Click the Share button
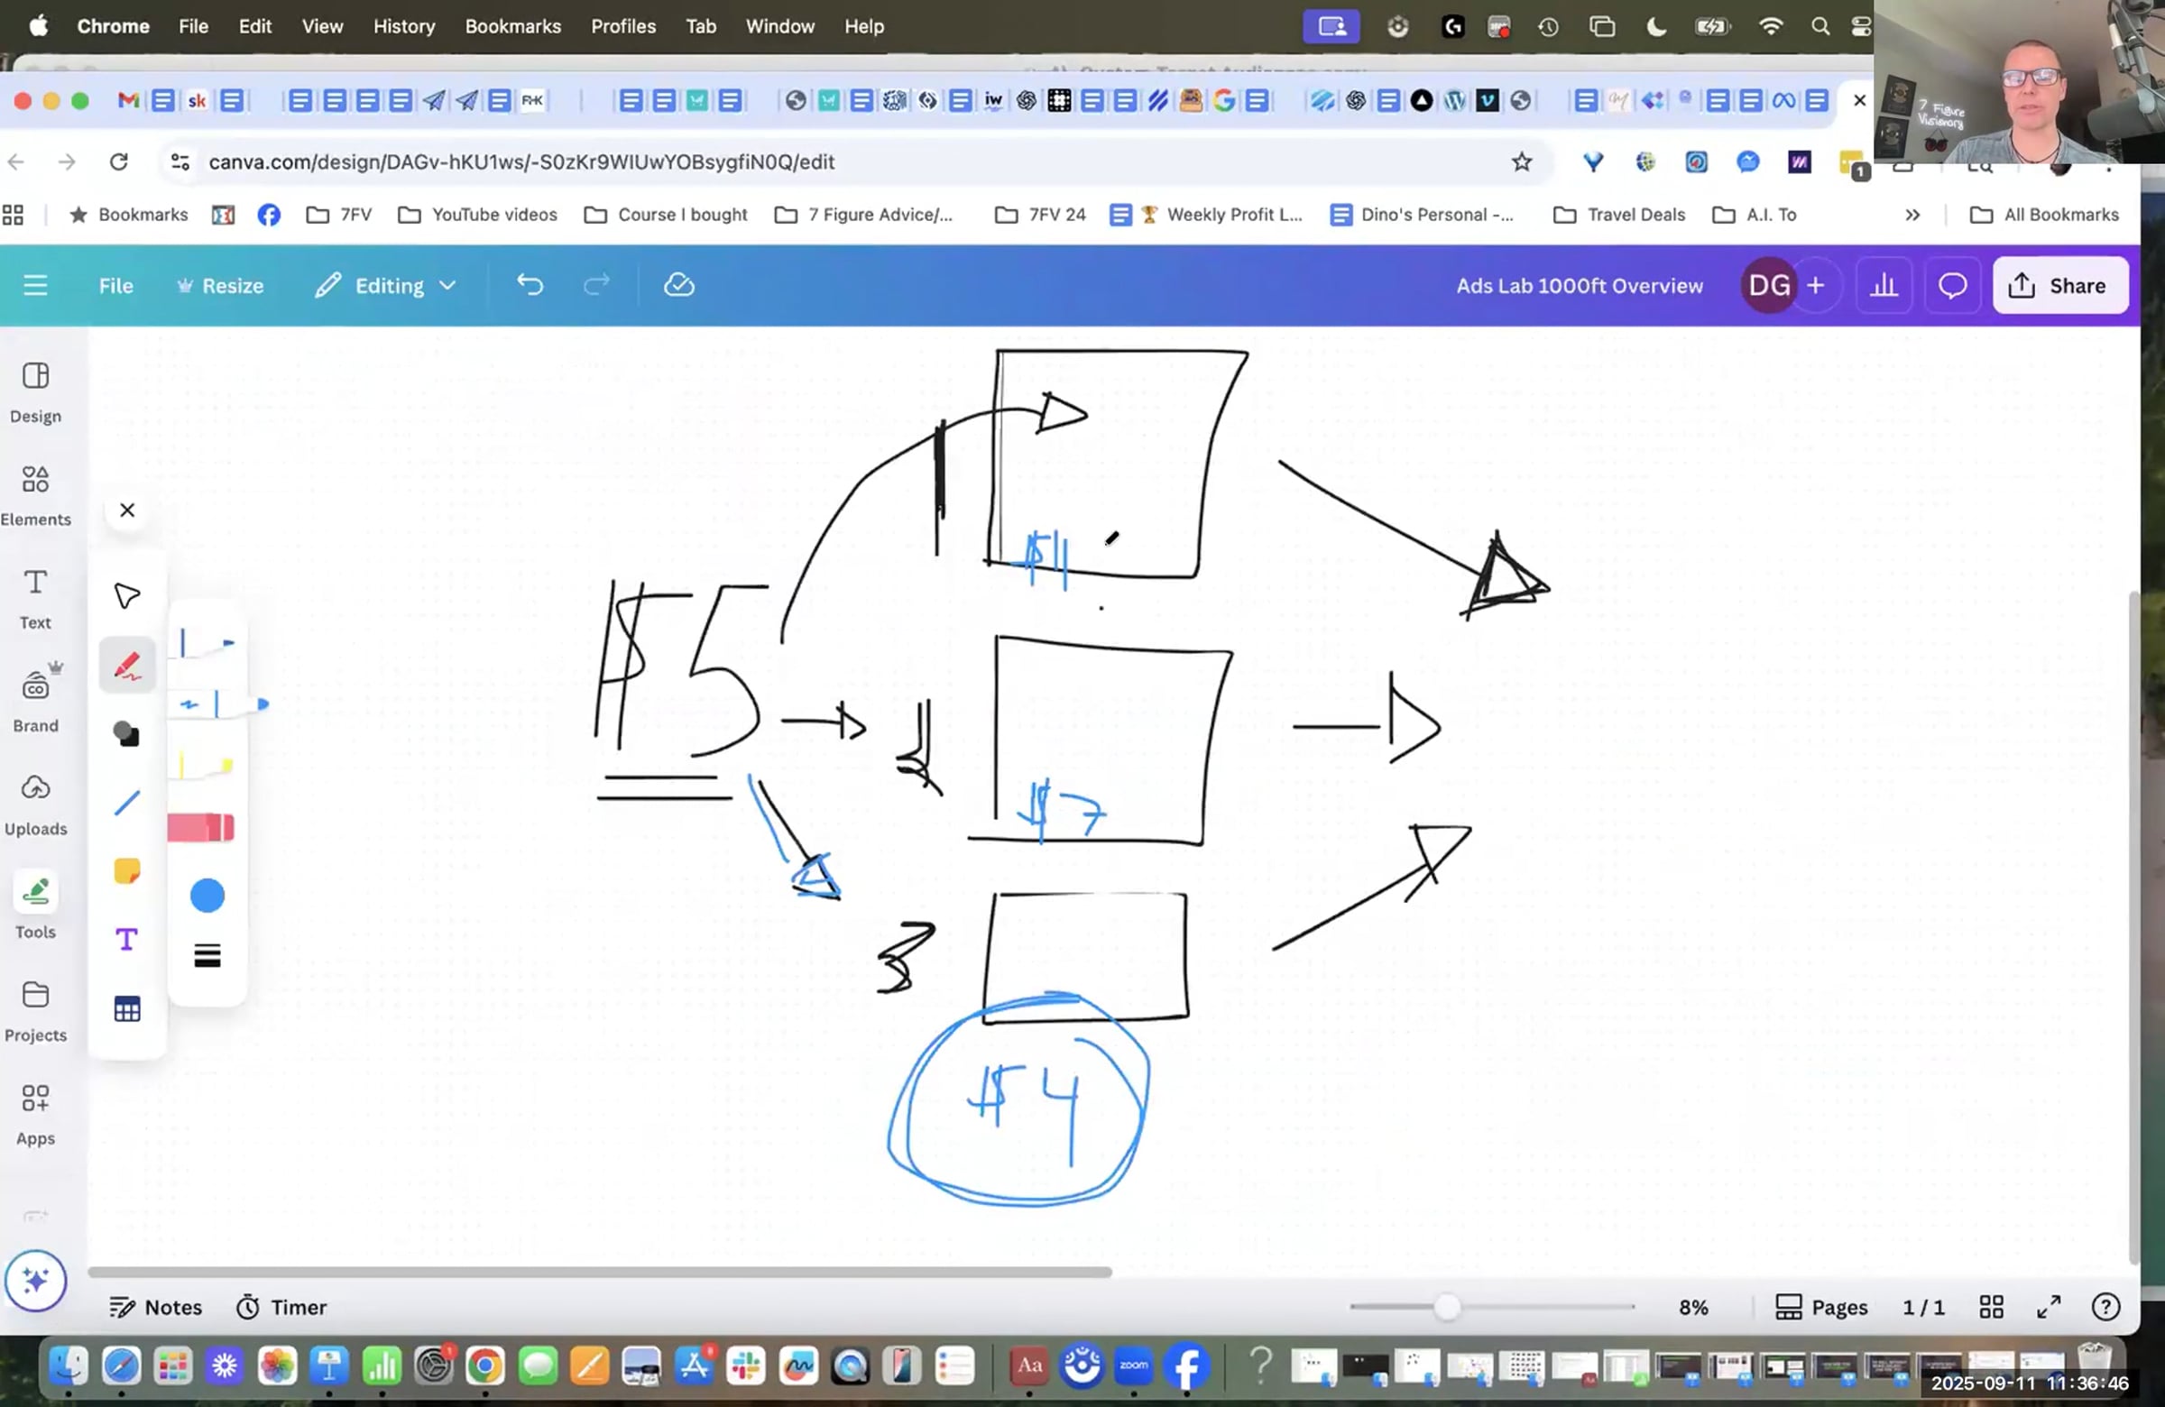Viewport: 2165px width, 1407px height. (2059, 286)
